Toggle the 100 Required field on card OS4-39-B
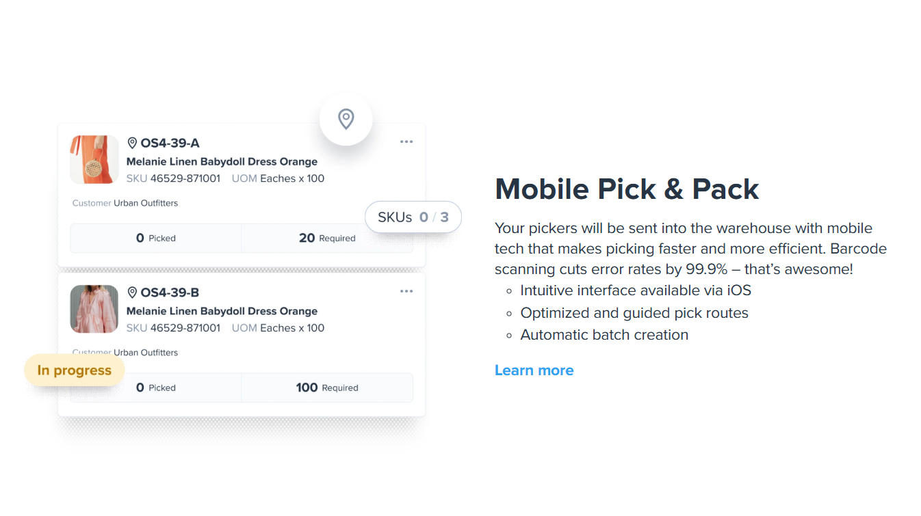921x516 pixels. [326, 387]
